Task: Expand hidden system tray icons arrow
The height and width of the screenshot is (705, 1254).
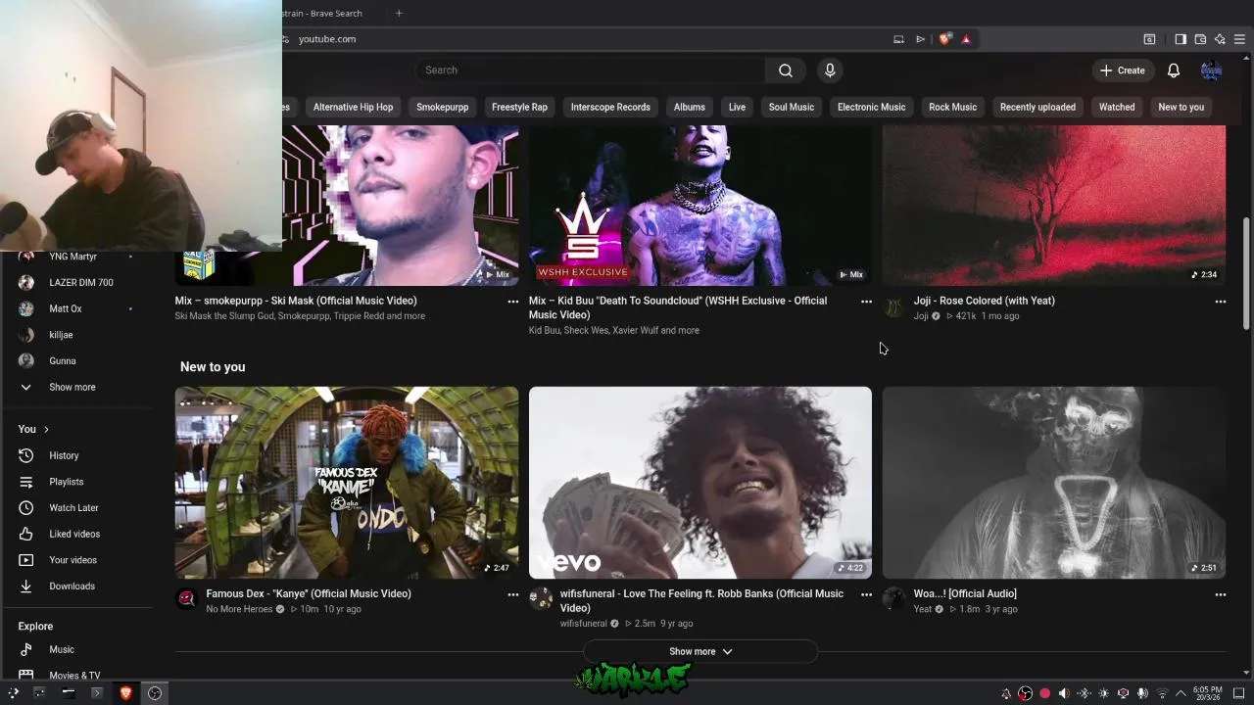Action: (x=1181, y=693)
